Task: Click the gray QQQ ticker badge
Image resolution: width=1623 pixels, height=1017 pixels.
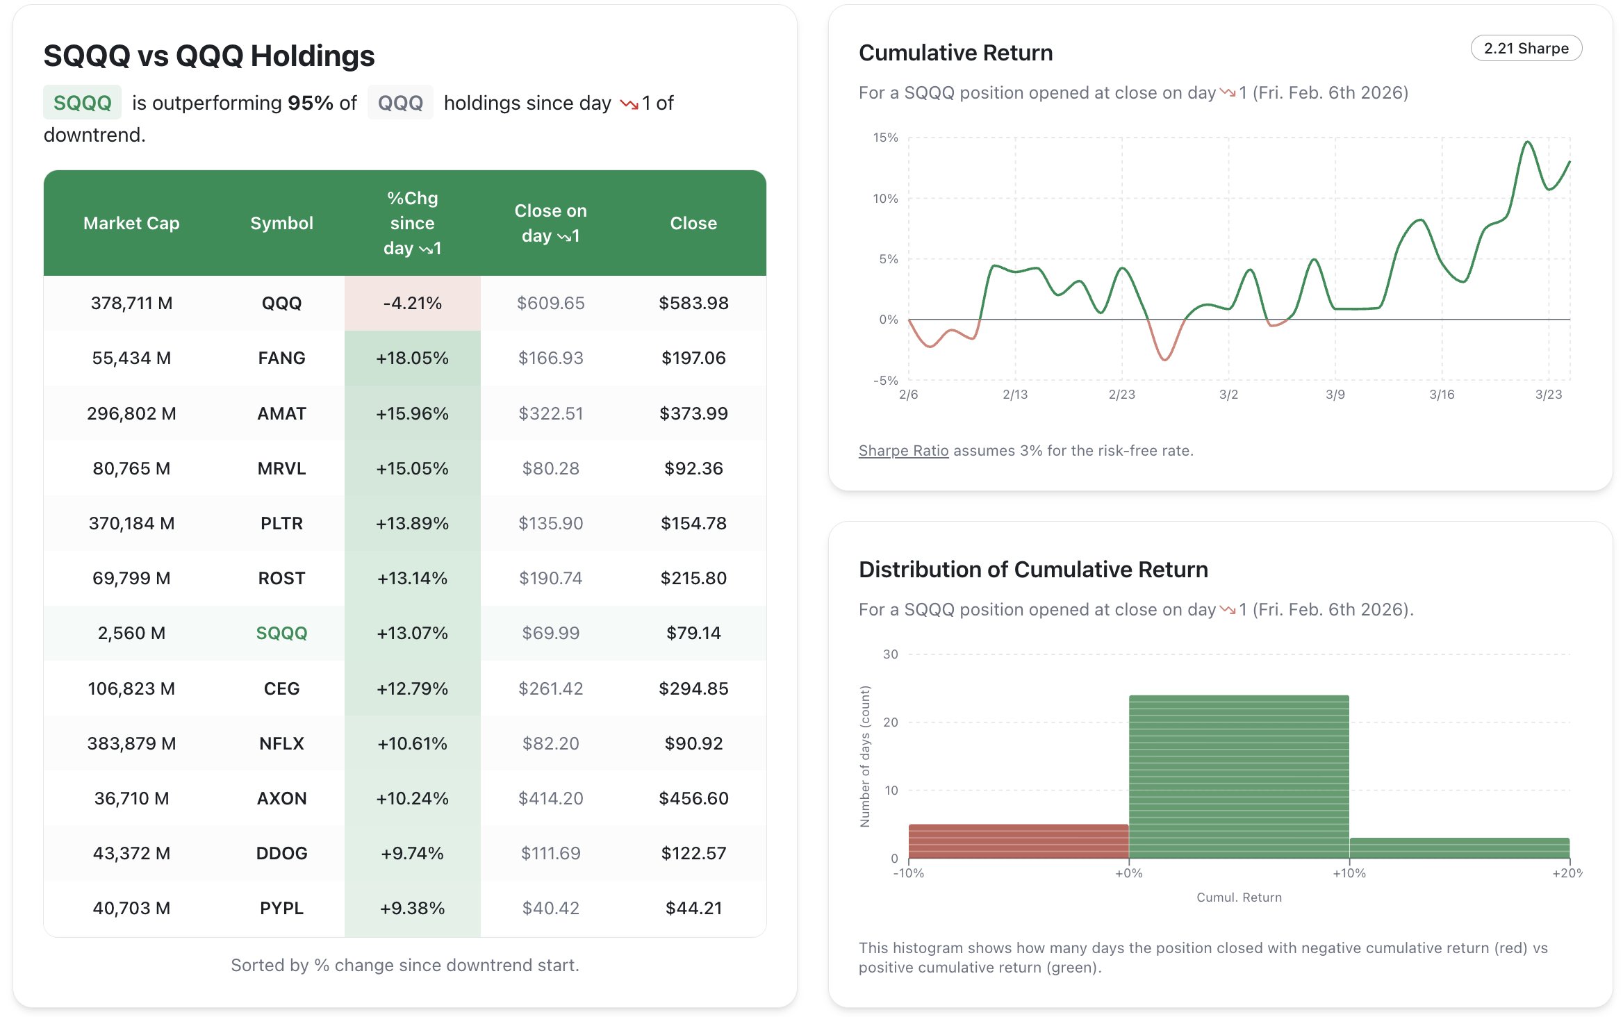Action: coord(400,103)
